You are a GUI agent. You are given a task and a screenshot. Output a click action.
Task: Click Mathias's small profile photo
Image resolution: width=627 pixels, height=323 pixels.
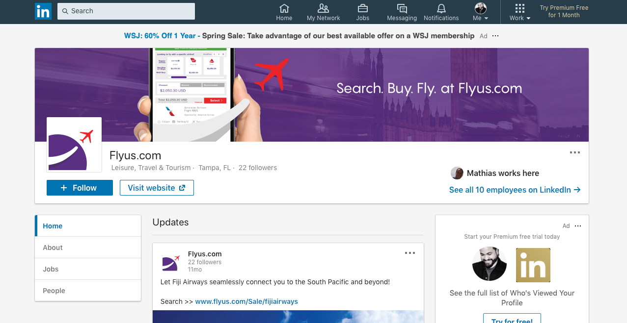tap(457, 173)
